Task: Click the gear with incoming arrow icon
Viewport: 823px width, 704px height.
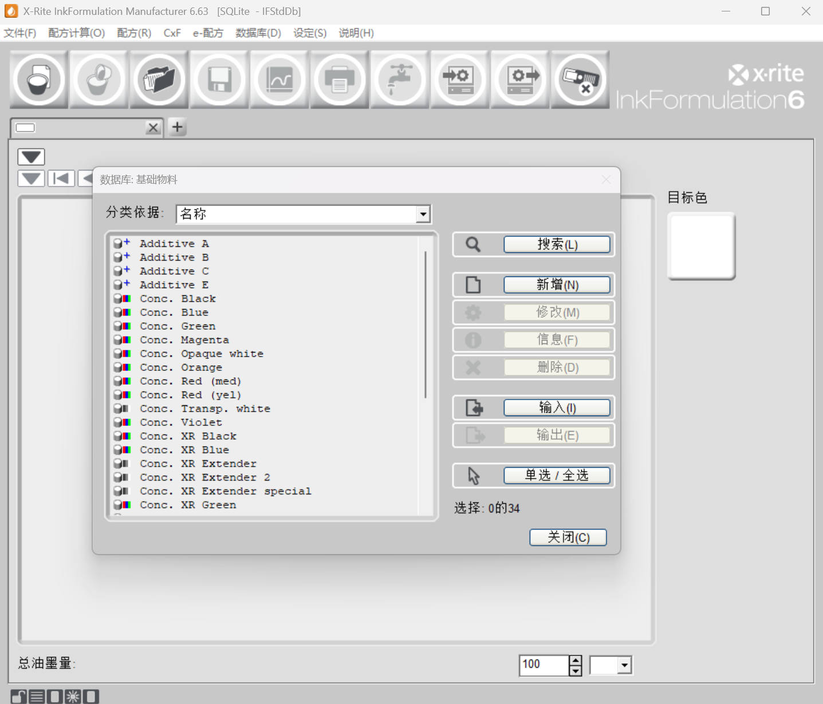Action: click(x=460, y=80)
